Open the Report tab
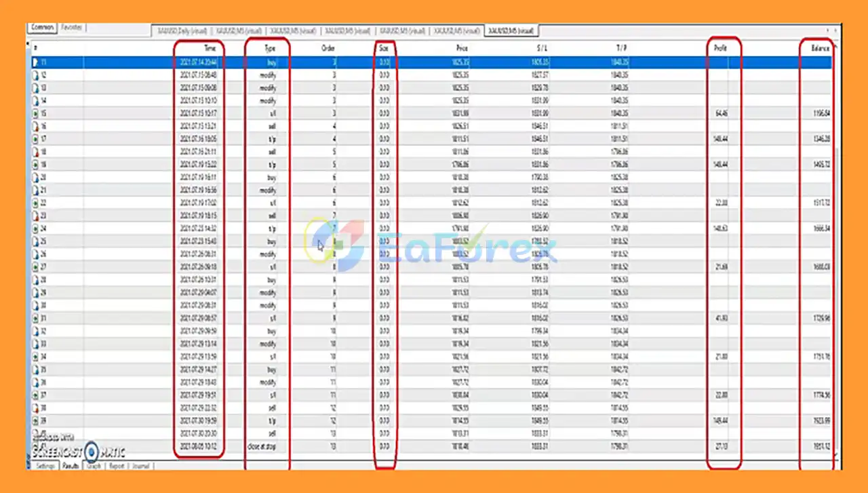 (117, 467)
